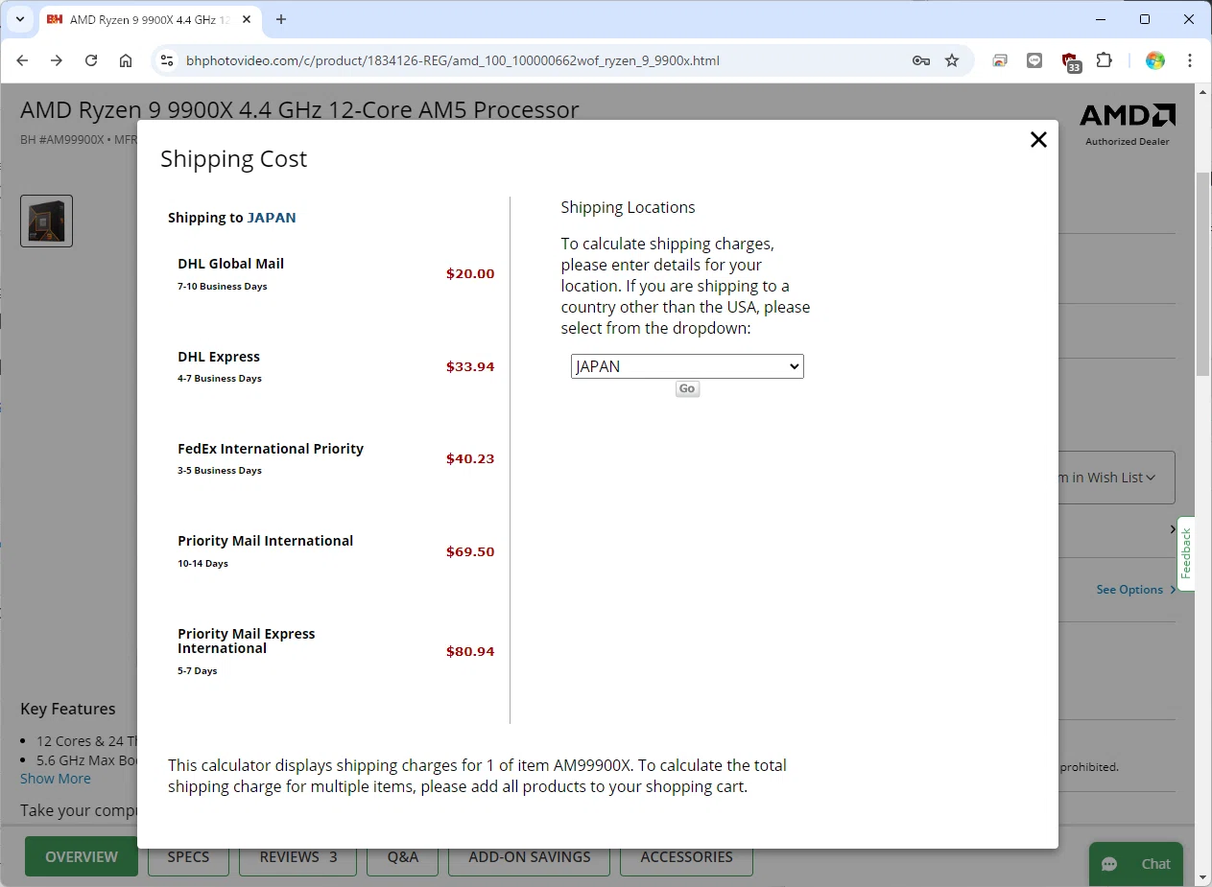Click the $20.00 shipping price

pos(470,274)
